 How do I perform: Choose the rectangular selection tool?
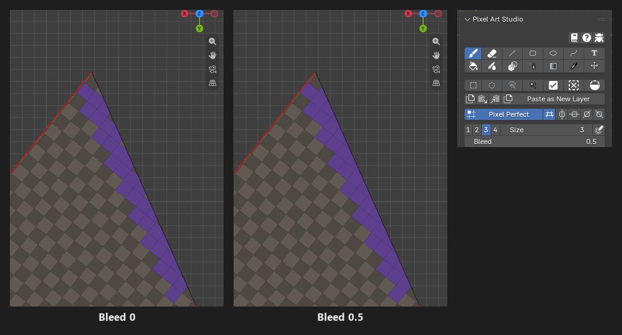point(473,85)
